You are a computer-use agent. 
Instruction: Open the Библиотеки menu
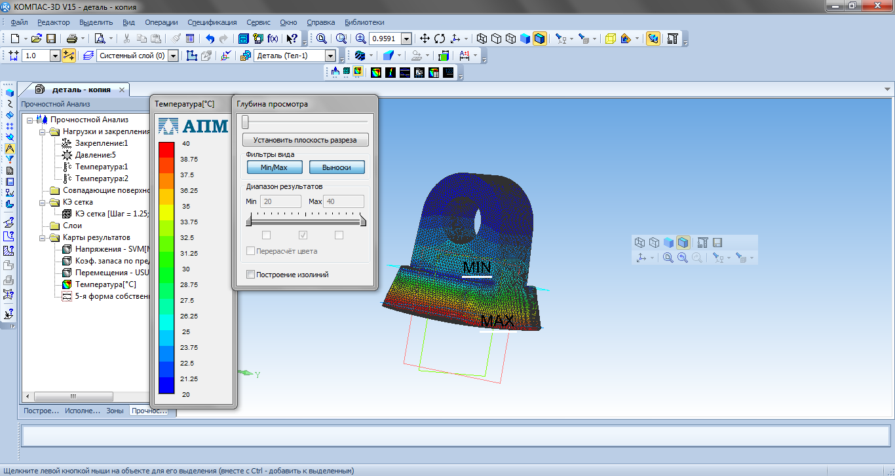pyautogui.click(x=365, y=22)
